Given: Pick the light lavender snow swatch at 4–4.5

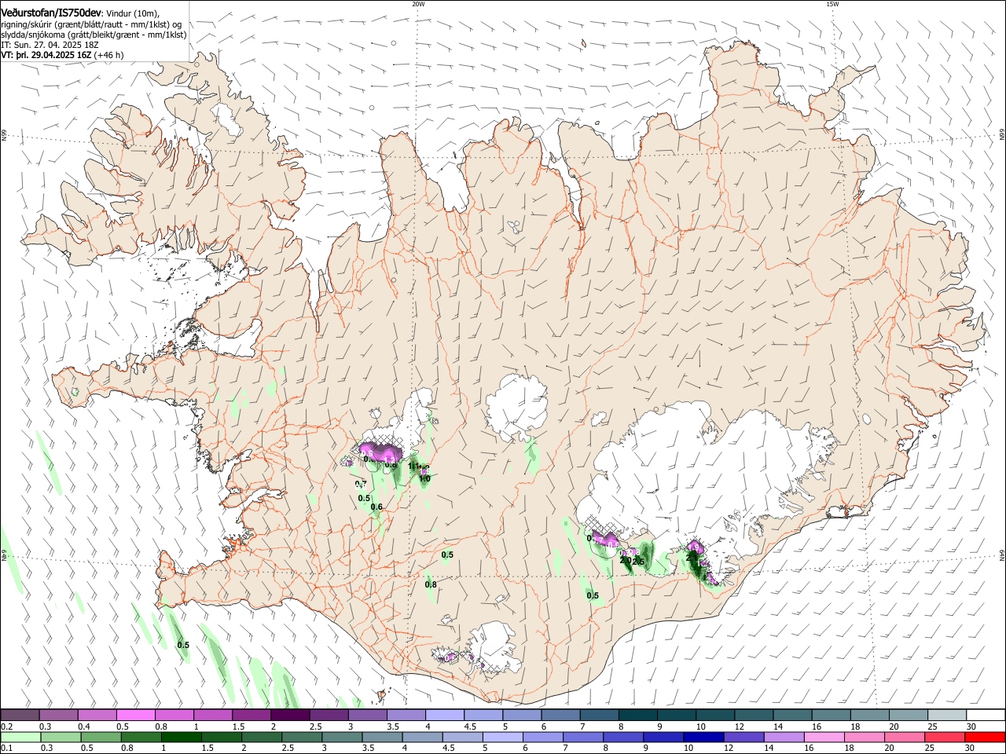Looking at the screenshot, I should click(445, 716).
